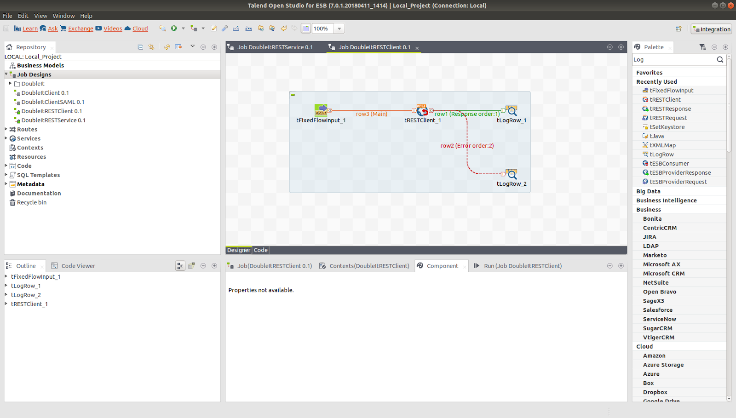Click the Run Job toolbar icon
The width and height of the screenshot is (736, 418).
(x=174, y=28)
